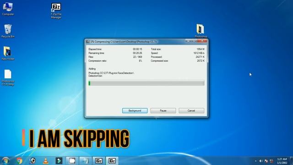Image resolution: width=293 pixels, height=165 pixels.
Task: Launch VLC media player from the taskbar
Action: 46,161
